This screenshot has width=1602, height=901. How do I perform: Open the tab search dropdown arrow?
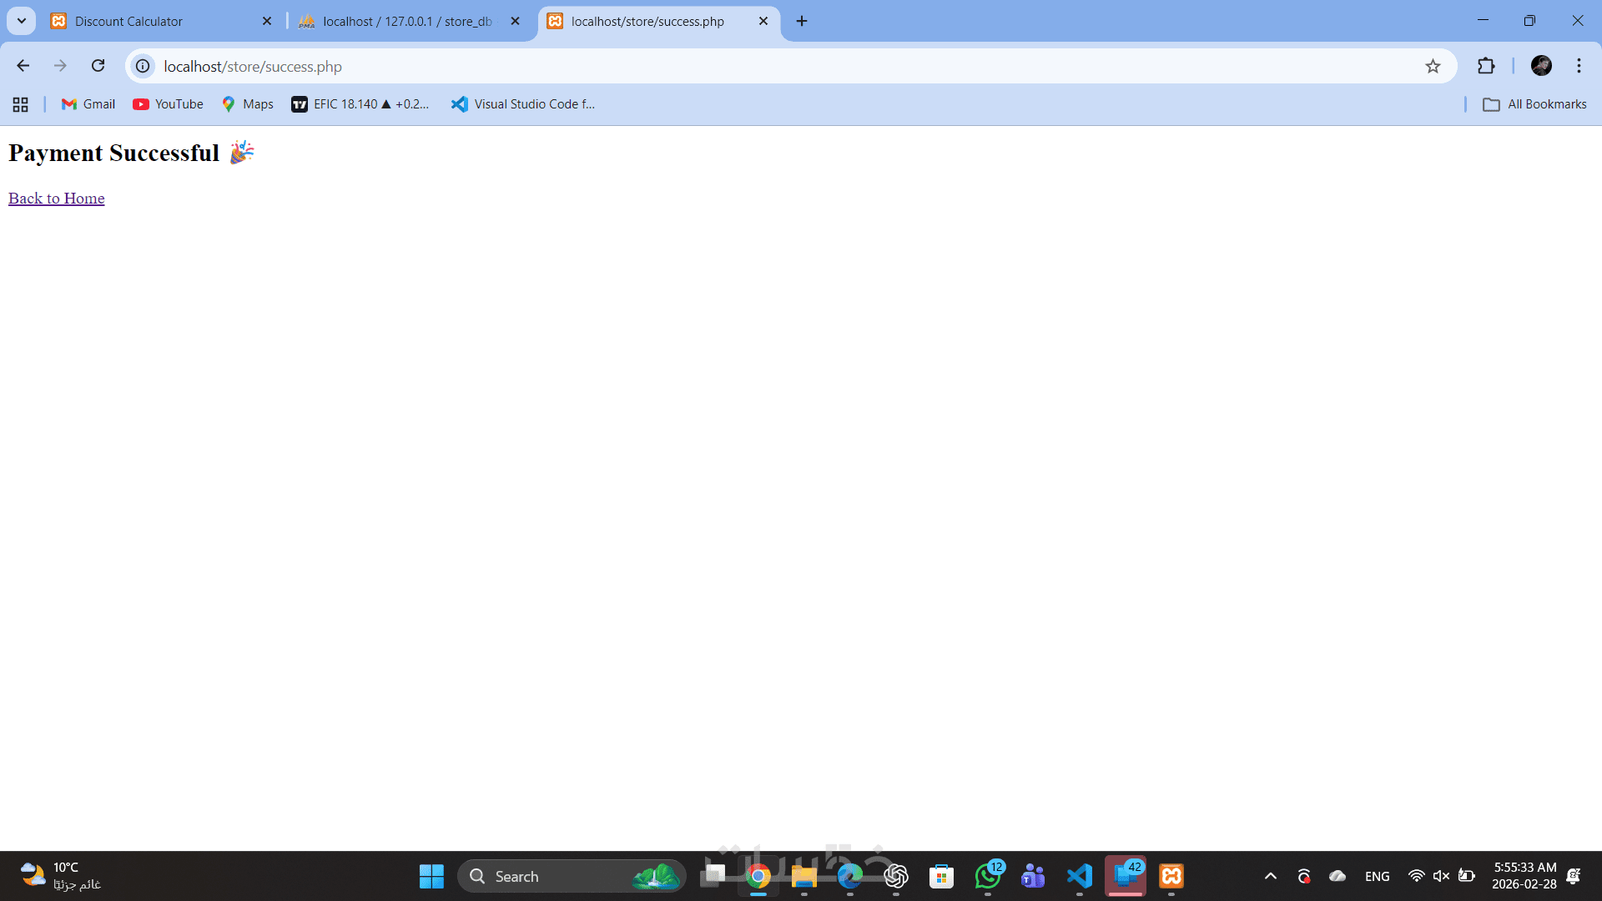click(x=22, y=21)
